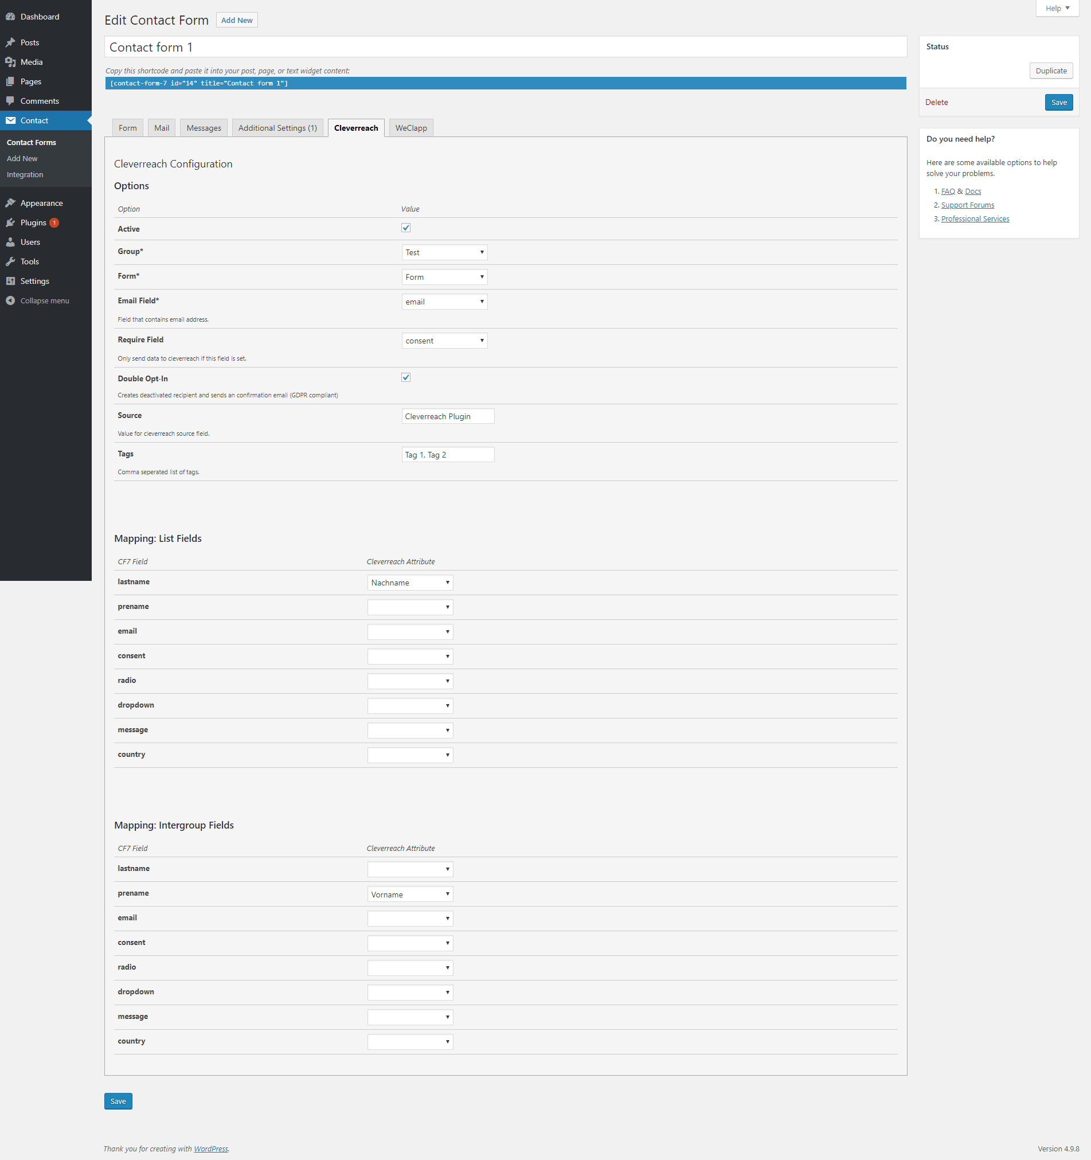1091x1160 pixels.
Task: Open the Nachname attribute dropdown
Action: (409, 583)
